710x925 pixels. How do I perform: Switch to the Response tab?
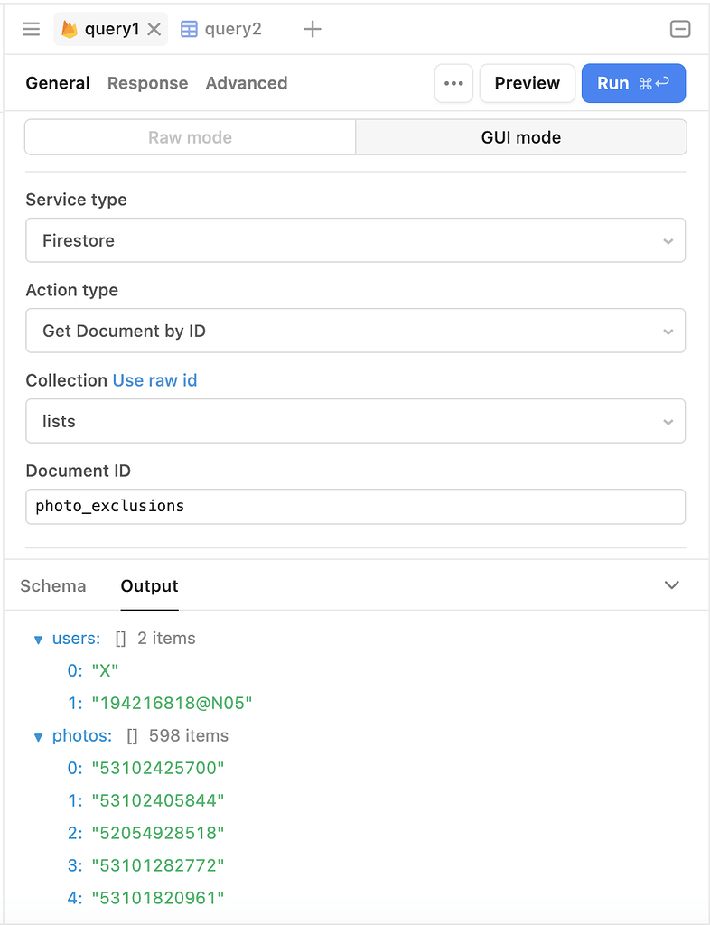[x=147, y=83]
